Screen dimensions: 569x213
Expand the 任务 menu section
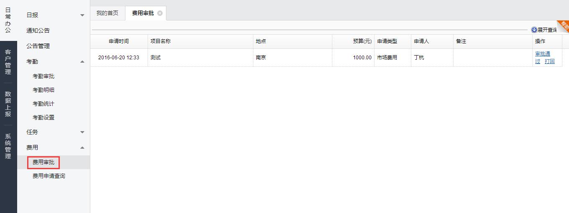[x=82, y=132]
